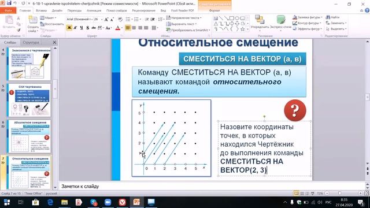Viewport: 370px width, 208px height.
Task: Increase list indent level
Action: point(153,19)
